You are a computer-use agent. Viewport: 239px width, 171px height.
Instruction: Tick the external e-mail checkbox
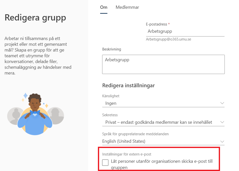tap(105, 162)
